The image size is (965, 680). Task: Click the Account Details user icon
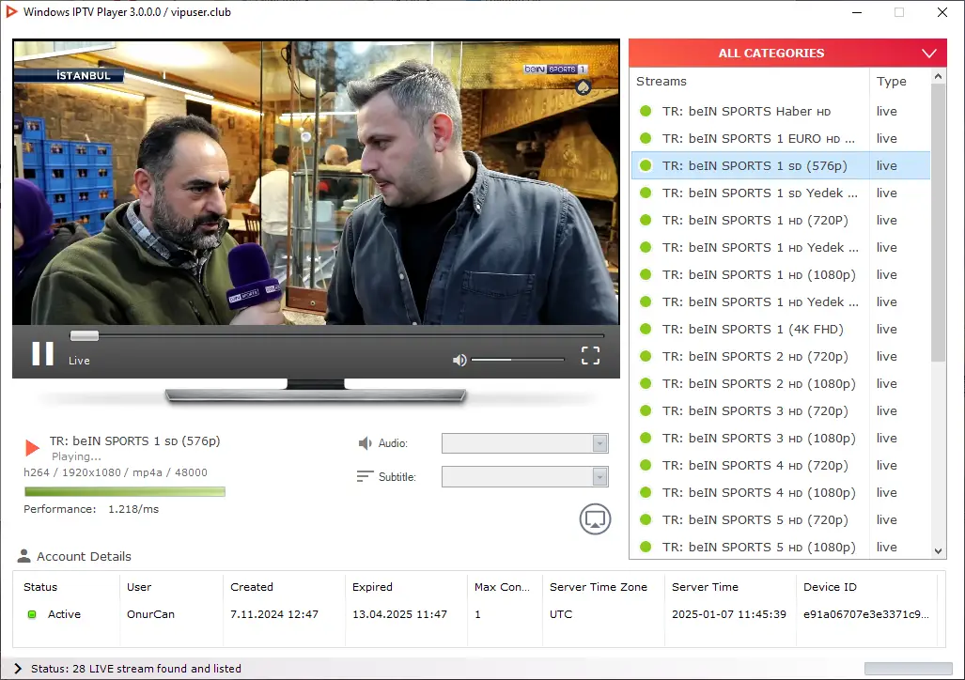click(24, 556)
